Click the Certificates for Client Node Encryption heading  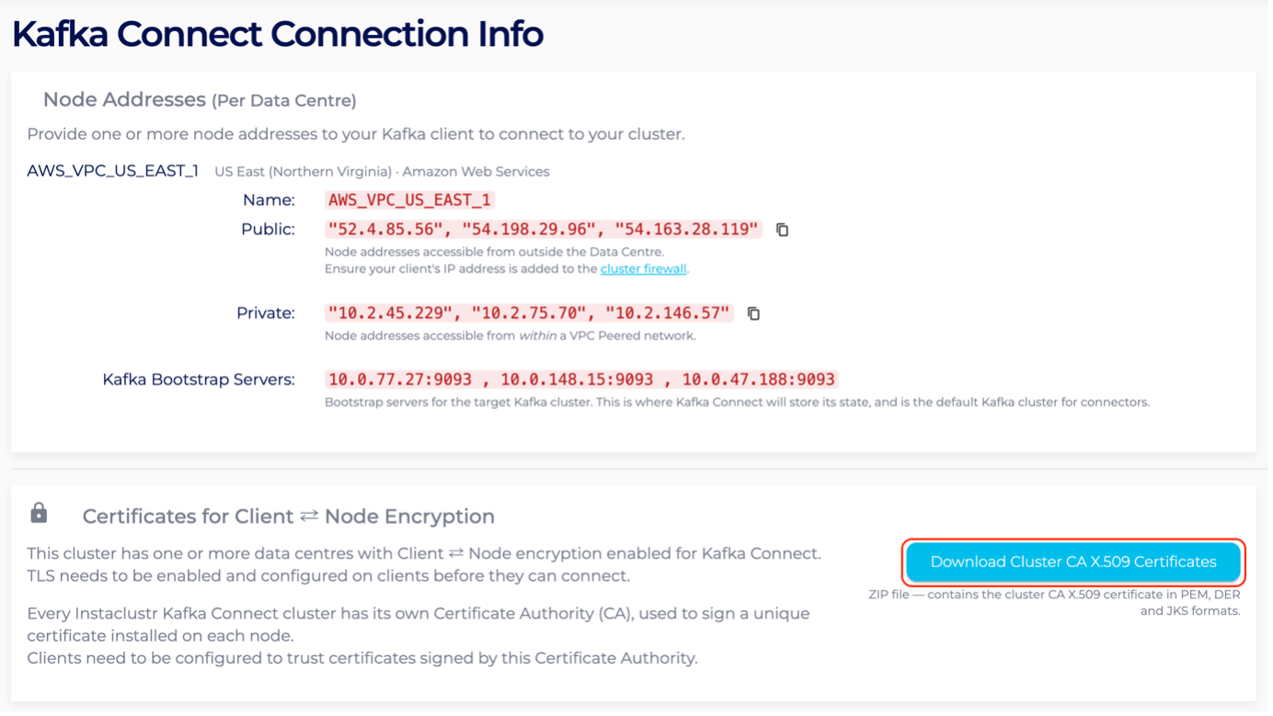[x=290, y=517]
